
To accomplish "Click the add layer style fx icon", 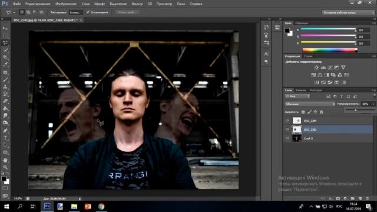I will pyautogui.click(x=330, y=198).
